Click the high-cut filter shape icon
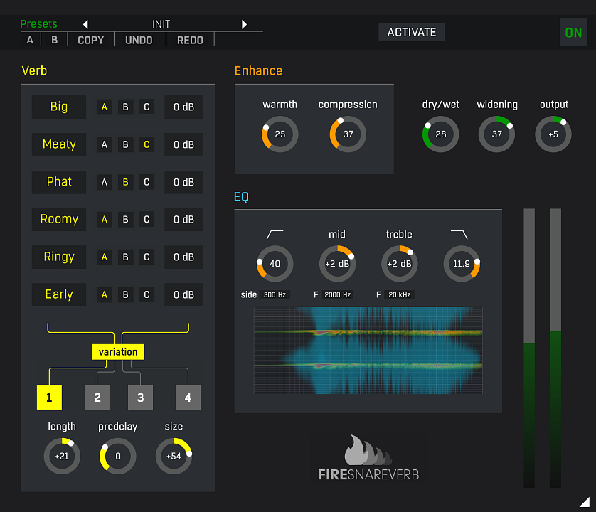This screenshot has width=596, height=512. coord(459,235)
